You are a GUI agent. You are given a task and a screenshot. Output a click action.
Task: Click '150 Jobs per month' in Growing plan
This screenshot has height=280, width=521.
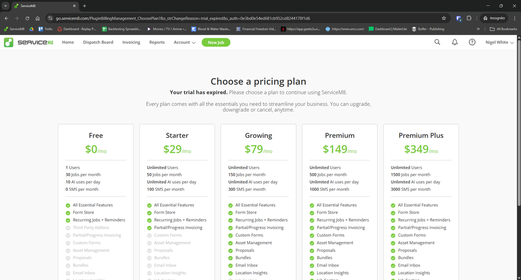(247, 175)
